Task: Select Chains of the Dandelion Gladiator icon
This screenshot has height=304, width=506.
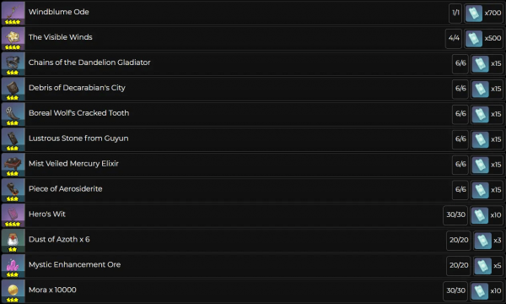Action: (x=13, y=63)
